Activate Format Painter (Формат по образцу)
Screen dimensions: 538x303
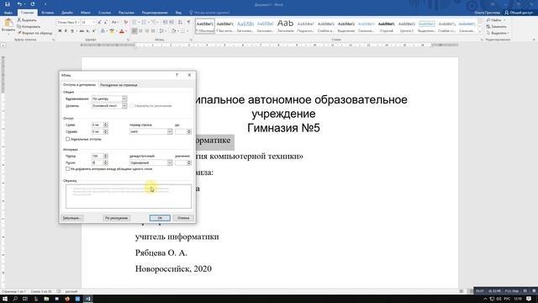click(34, 33)
